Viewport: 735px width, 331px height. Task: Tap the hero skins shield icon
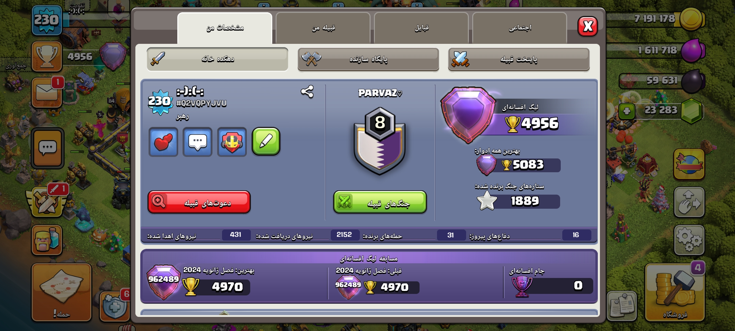[x=232, y=142]
